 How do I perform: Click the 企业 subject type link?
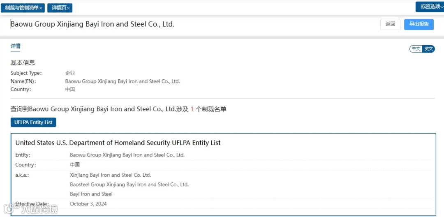click(x=70, y=73)
